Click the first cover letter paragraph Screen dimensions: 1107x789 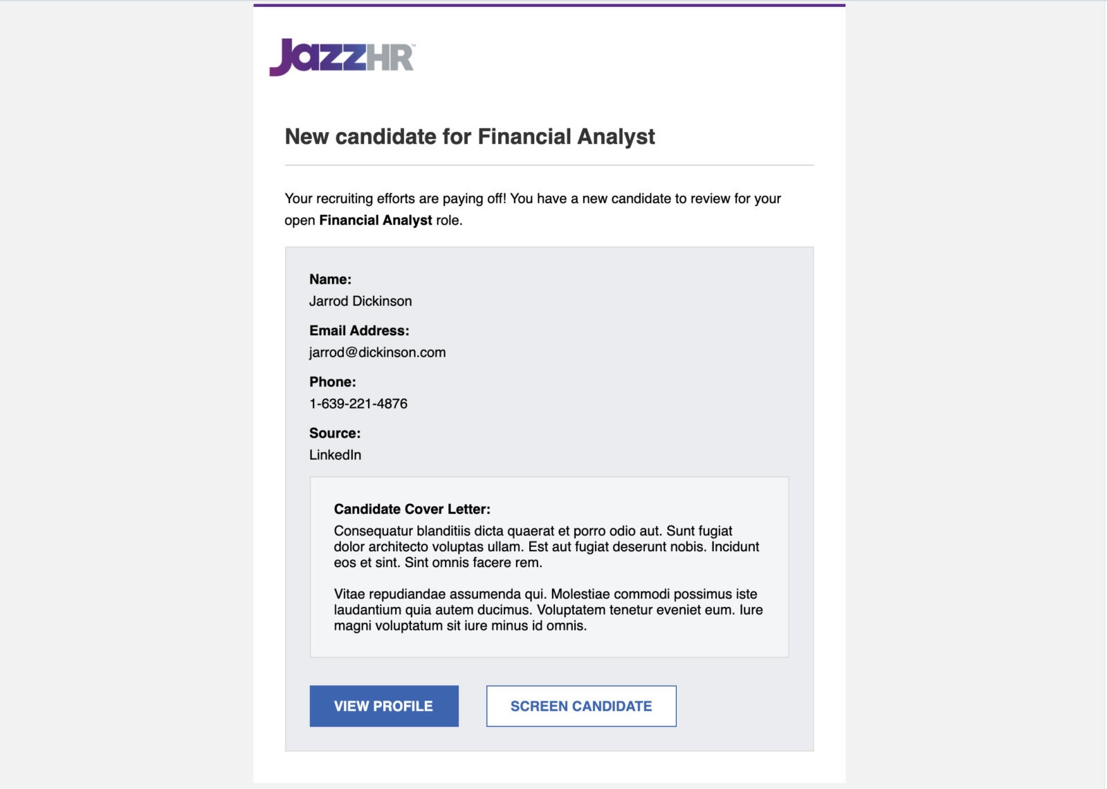point(547,546)
